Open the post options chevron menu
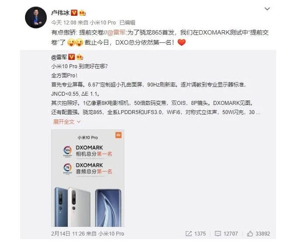This screenshot has height=243, width=295. (267, 9)
